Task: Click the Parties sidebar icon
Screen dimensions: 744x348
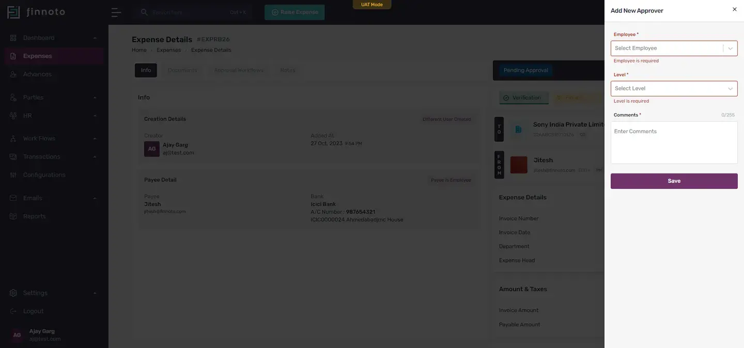Action: [13, 98]
